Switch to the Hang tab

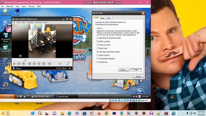point(102,18)
